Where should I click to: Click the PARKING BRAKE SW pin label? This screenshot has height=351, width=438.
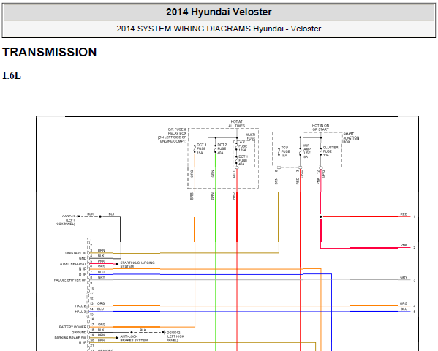point(70,338)
